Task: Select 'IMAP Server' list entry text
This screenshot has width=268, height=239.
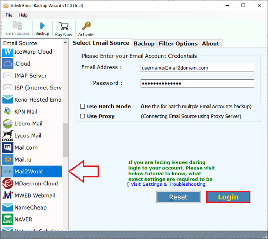Action: (30, 76)
